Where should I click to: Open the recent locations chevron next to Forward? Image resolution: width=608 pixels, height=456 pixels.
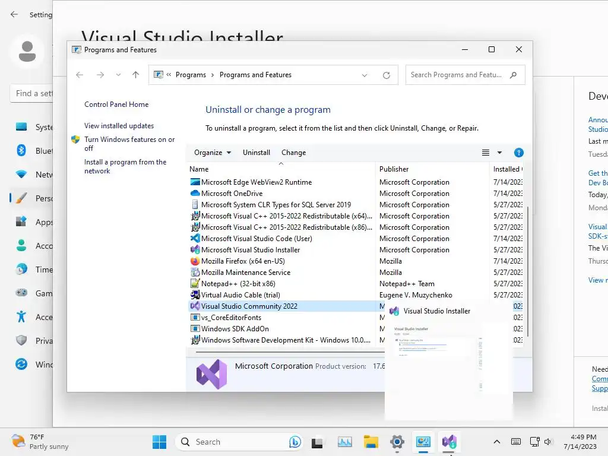(118, 75)
